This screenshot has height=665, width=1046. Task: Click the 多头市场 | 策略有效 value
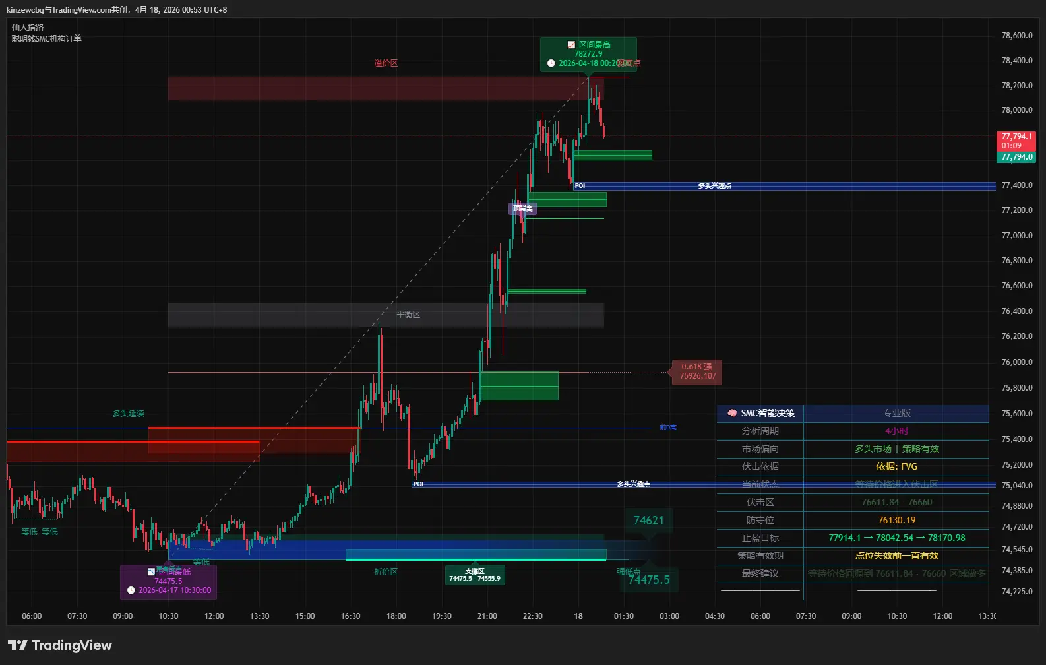point(897,449)
